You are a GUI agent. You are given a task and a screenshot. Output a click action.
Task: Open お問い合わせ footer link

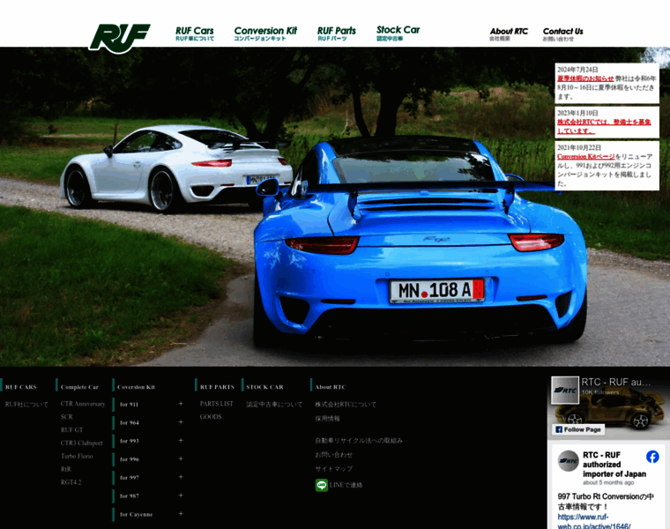[334, 455]
